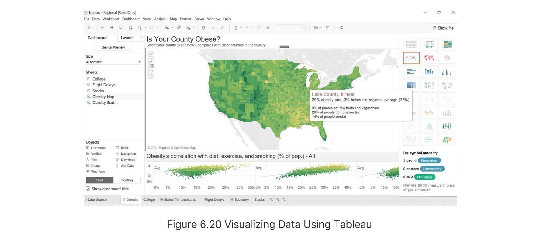
Task: Open the Size Automatic dropdown
Action: pos(113,62)
